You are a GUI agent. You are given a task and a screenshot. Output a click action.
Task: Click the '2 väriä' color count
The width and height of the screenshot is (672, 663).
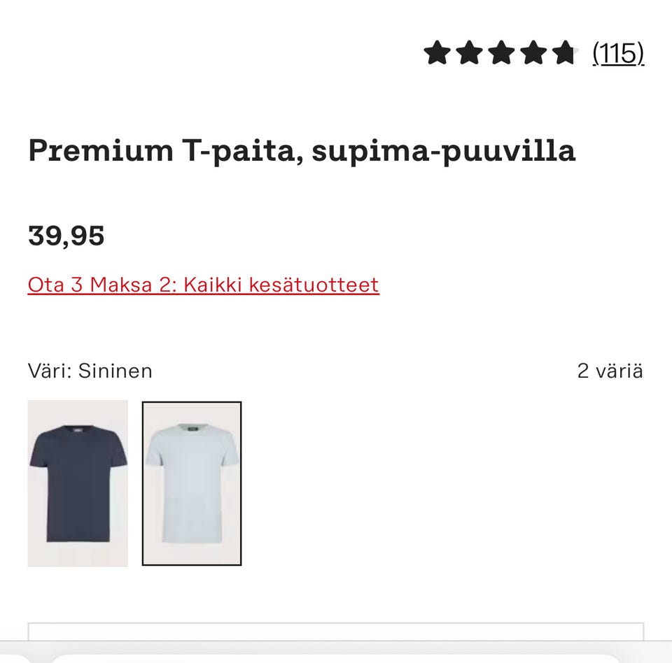click(610, 371)
